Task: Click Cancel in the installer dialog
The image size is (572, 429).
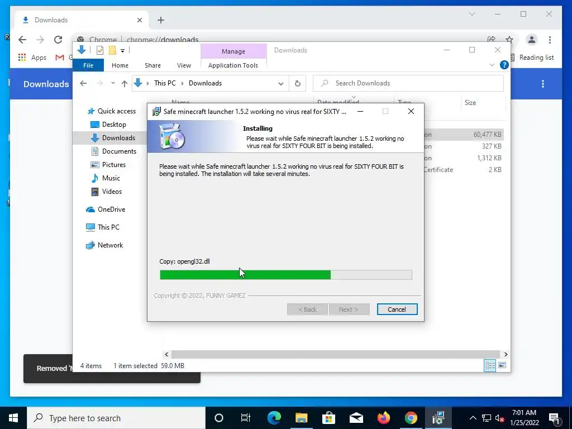Action: (x=397, y=309)
